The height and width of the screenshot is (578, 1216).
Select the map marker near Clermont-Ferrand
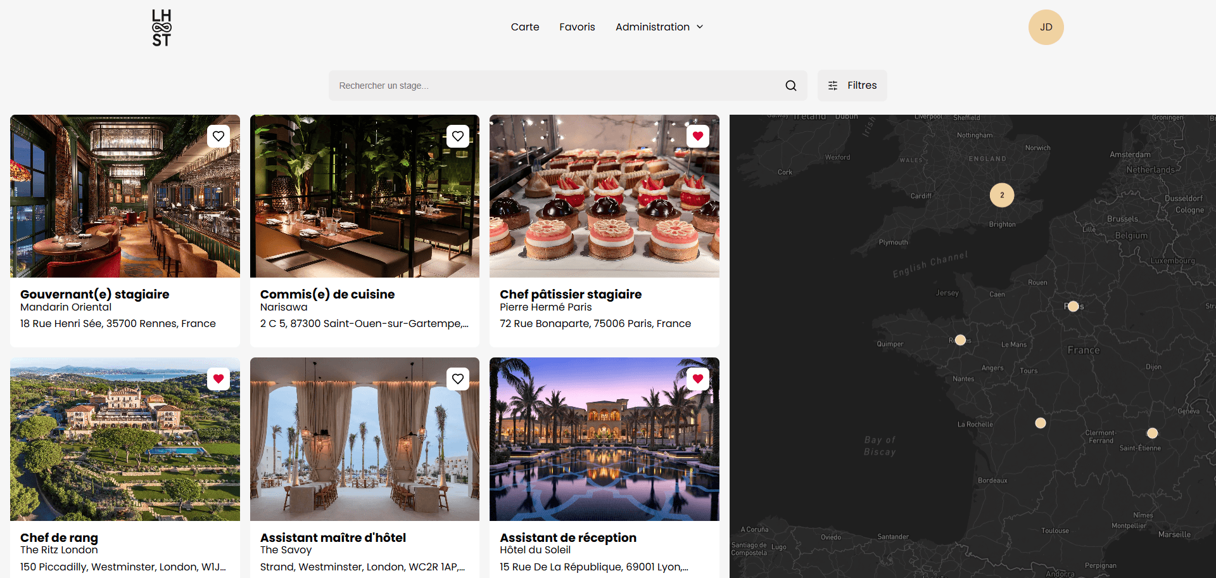[1040, 423]
